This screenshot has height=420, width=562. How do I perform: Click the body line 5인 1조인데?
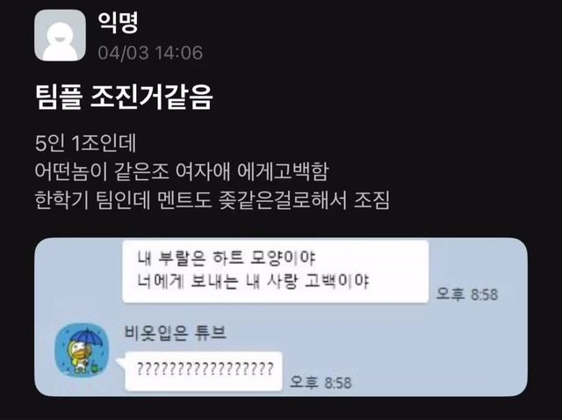86,143
